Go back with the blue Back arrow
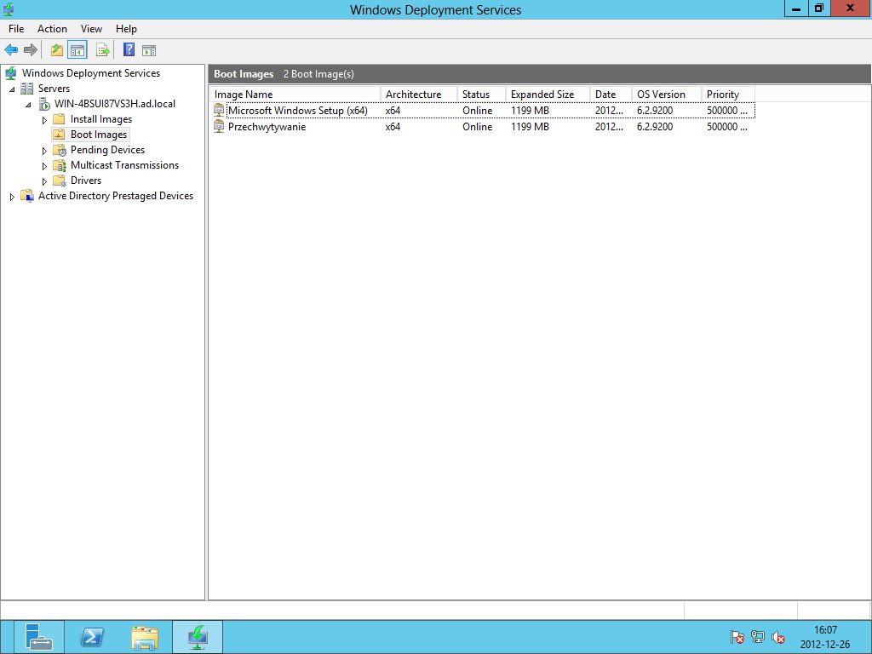The width and height of the screenshot is (872, 654). tap(10, 50)
